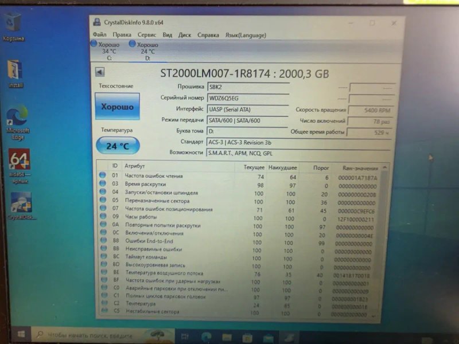The image size is (459, 344).
Task: Open the Windows Start menu
Action: (x=21, y=334)
